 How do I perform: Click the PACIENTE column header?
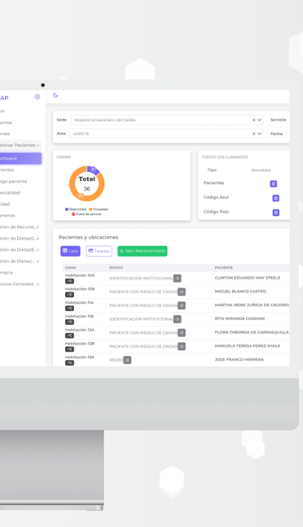(224, 268)
